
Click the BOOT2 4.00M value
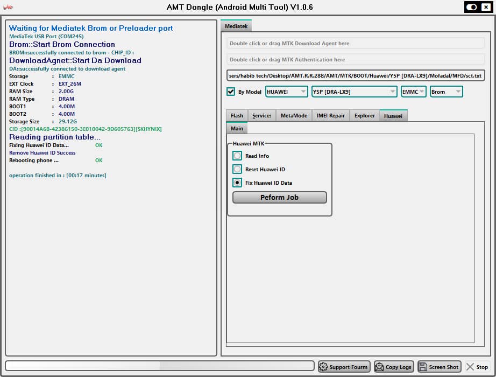coord(67,114)
